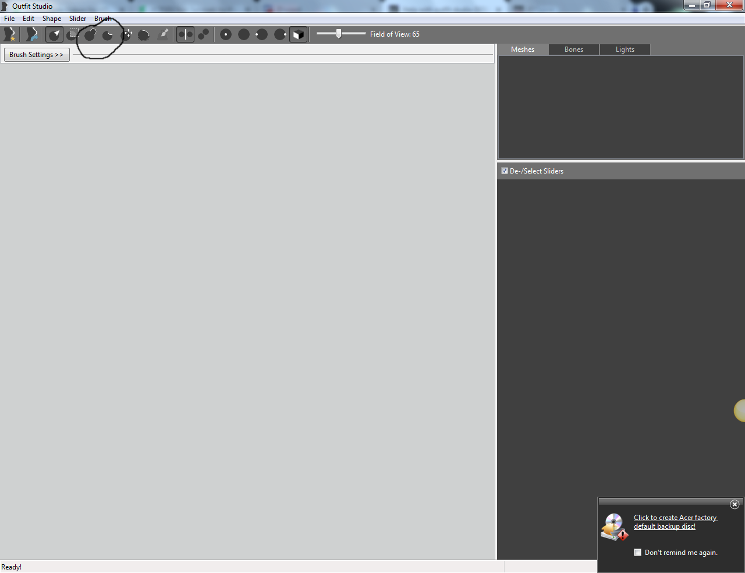Open the Shape menu
The width and height of the screenshot is (745, 573).
(52, 19)
